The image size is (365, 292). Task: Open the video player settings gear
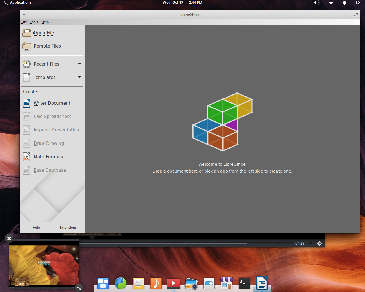tap(320, 244)
